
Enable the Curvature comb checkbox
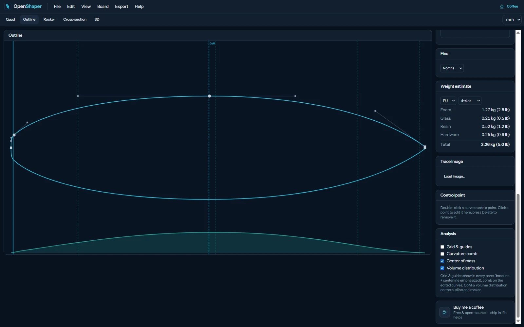coord(442,254)
